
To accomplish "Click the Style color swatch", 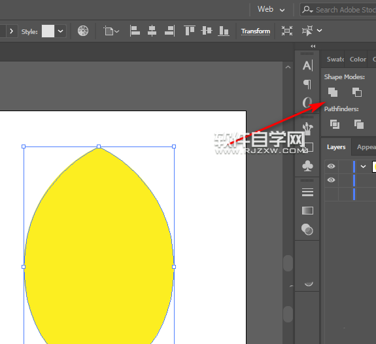I will pos(48,31).
